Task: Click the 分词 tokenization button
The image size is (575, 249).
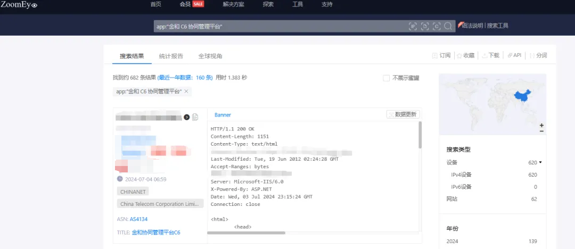Action: coord(538,55)
